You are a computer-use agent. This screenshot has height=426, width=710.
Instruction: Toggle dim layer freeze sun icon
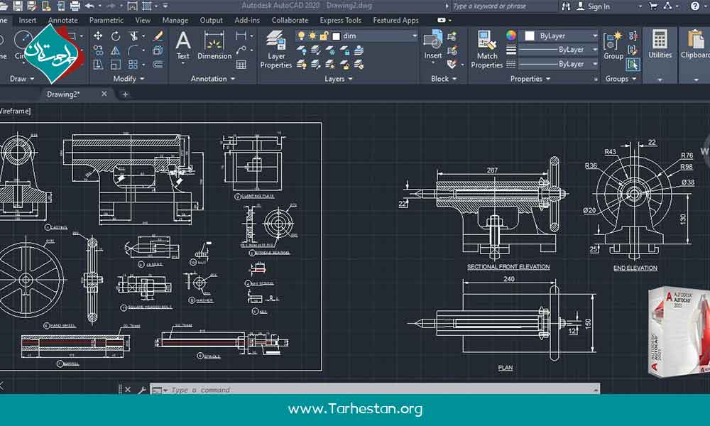[312, 35]
